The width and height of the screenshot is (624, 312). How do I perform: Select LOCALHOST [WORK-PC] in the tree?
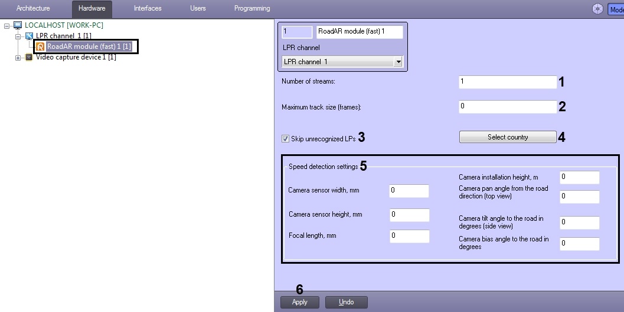click(x=64, y=25)
